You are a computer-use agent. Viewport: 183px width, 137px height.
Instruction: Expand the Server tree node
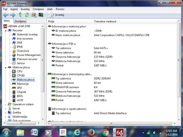[6, 109]
